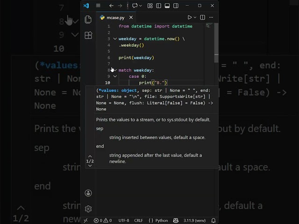This screenshot has width=299, height=224.
Task: Open the Accounts menu icon
Action: tap(88, 193)
